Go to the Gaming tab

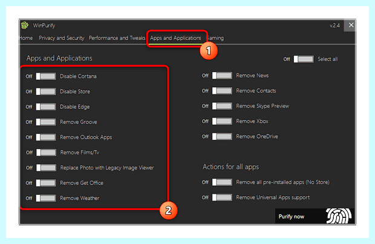pyautogui.click(x=215, y=38)
